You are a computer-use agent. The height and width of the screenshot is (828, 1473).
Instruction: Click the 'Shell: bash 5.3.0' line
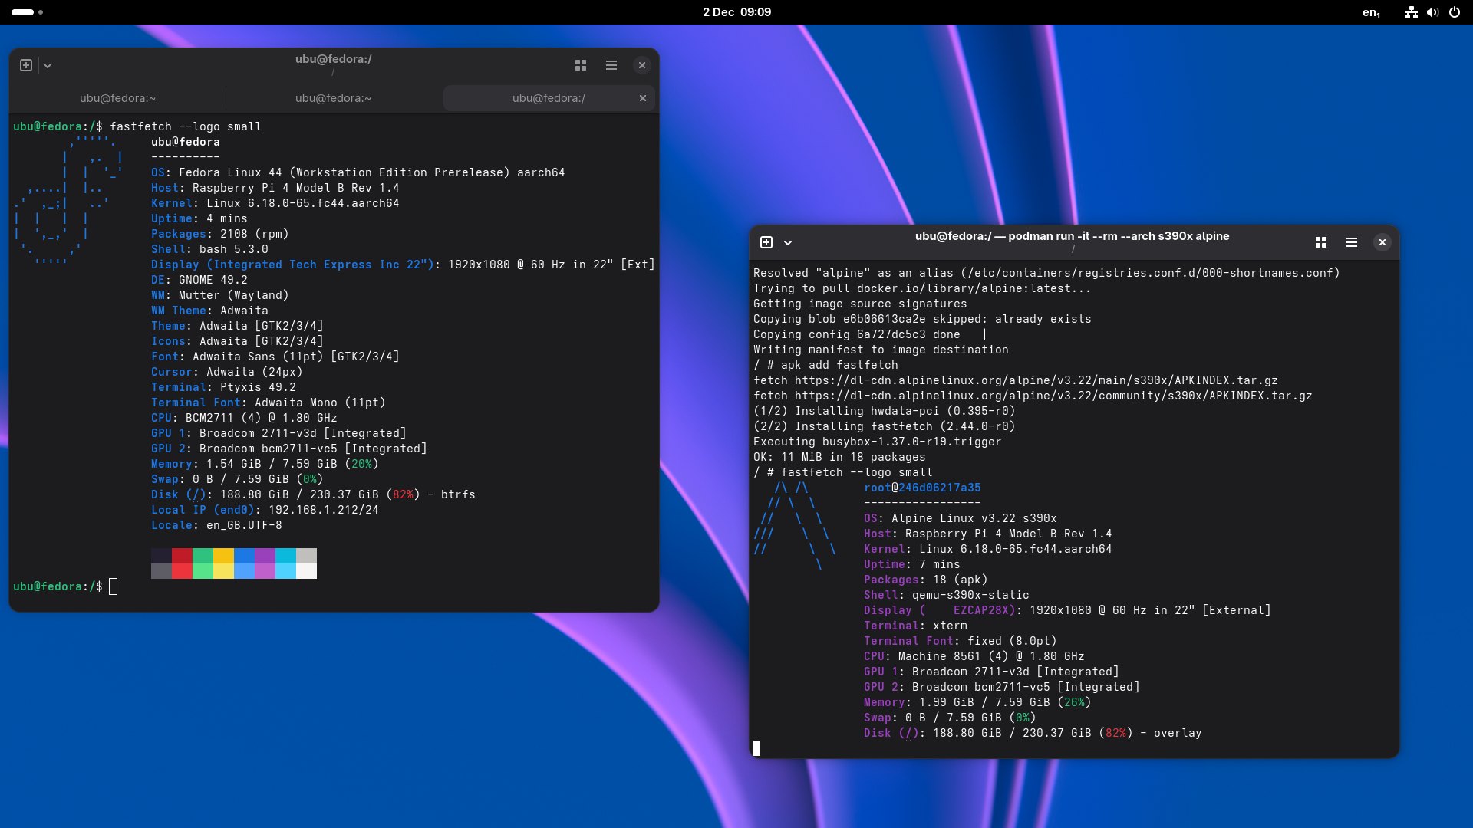coord(209,249)
